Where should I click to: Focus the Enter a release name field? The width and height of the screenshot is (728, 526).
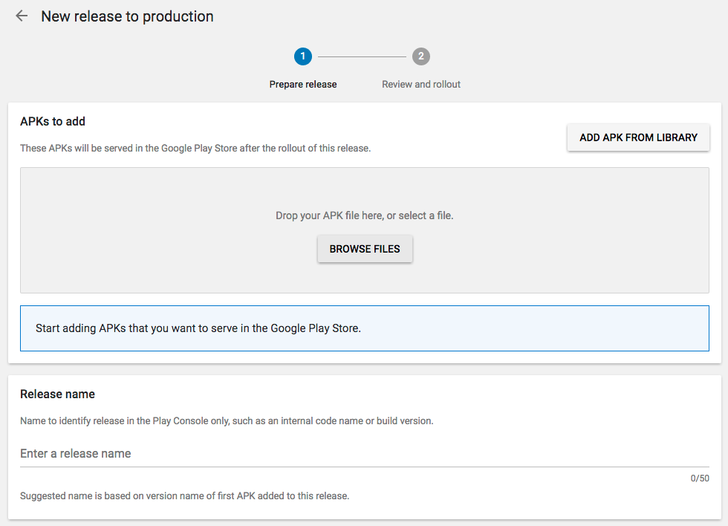point(364,453)
